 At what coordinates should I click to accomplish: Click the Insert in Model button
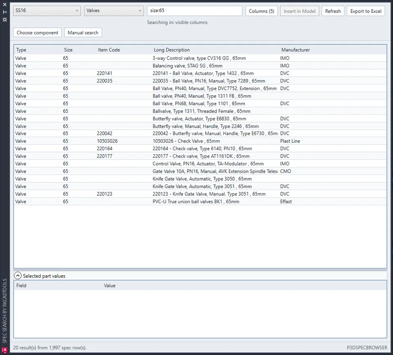tap(300, 11)
